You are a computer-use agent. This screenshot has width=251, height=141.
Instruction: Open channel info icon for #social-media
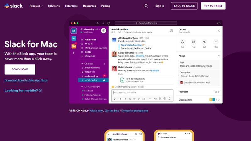click(x=171, y=31)
